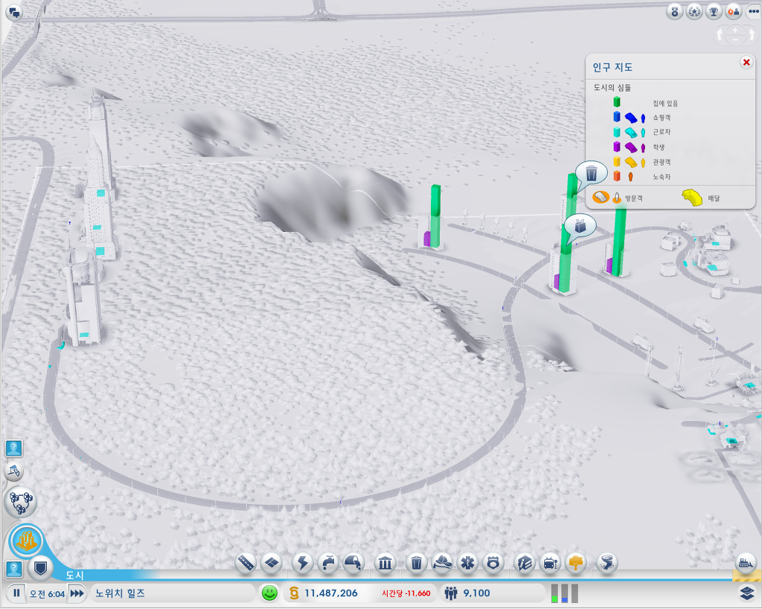Open the Parks tree menu
762x609 pixels.
[576, 564]
